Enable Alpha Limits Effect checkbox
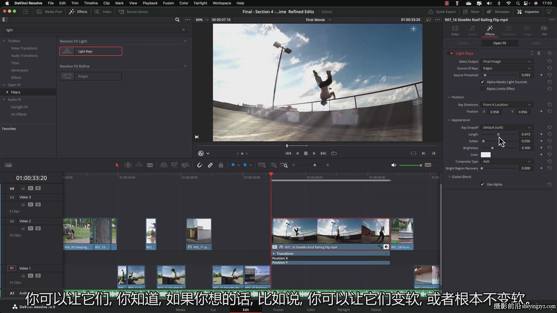 coord(482,89)
